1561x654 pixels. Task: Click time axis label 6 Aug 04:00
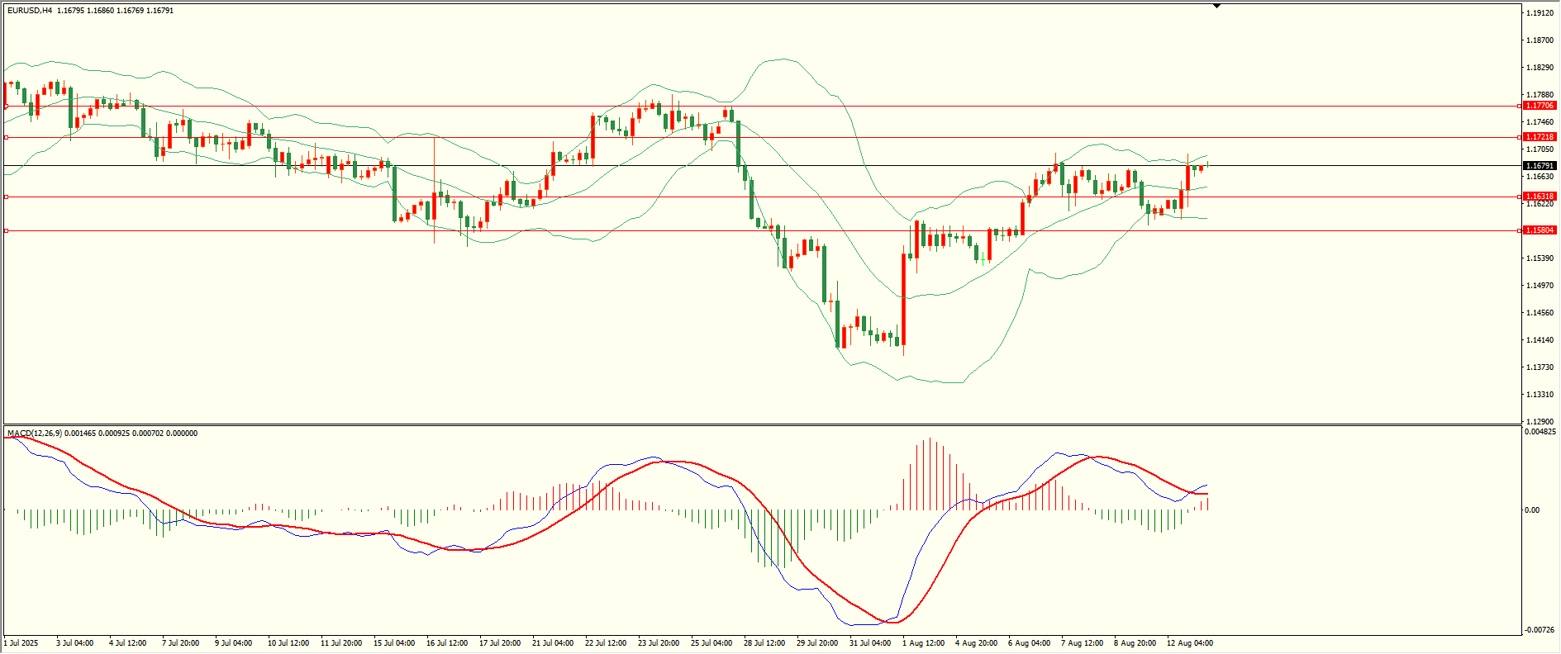(x=1030, y=643)
